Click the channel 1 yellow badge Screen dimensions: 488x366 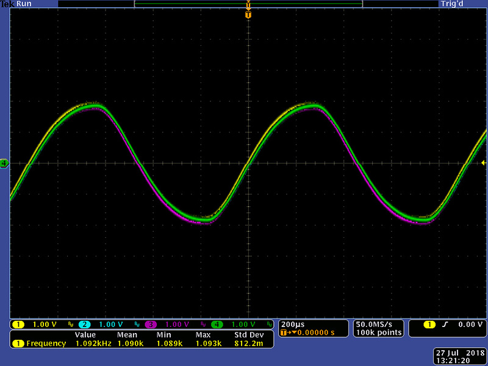pos(18,324)
